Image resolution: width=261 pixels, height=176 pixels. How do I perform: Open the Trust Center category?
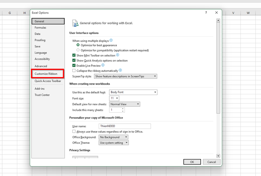48,95
